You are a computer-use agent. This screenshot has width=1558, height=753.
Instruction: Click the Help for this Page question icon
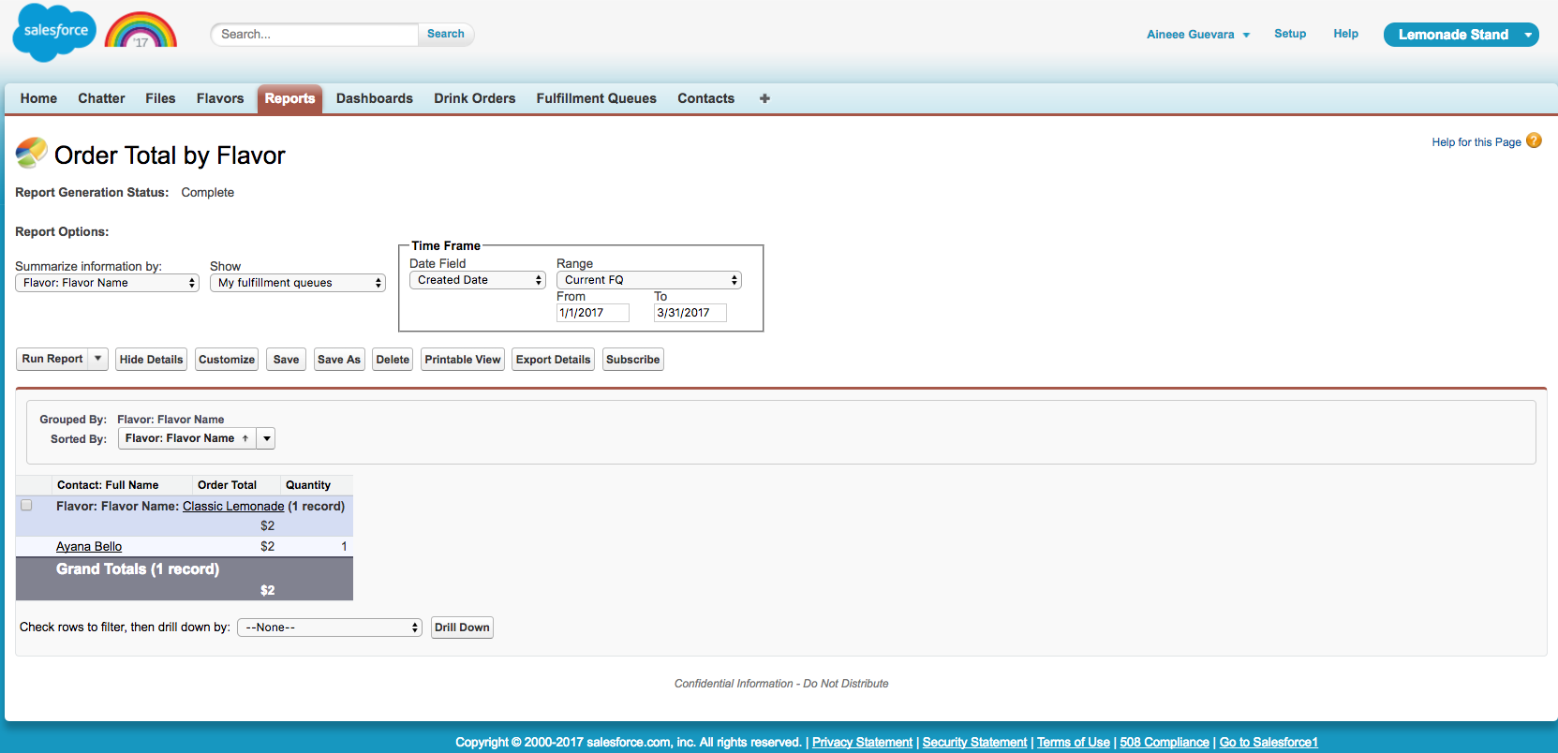point(1534,140)
